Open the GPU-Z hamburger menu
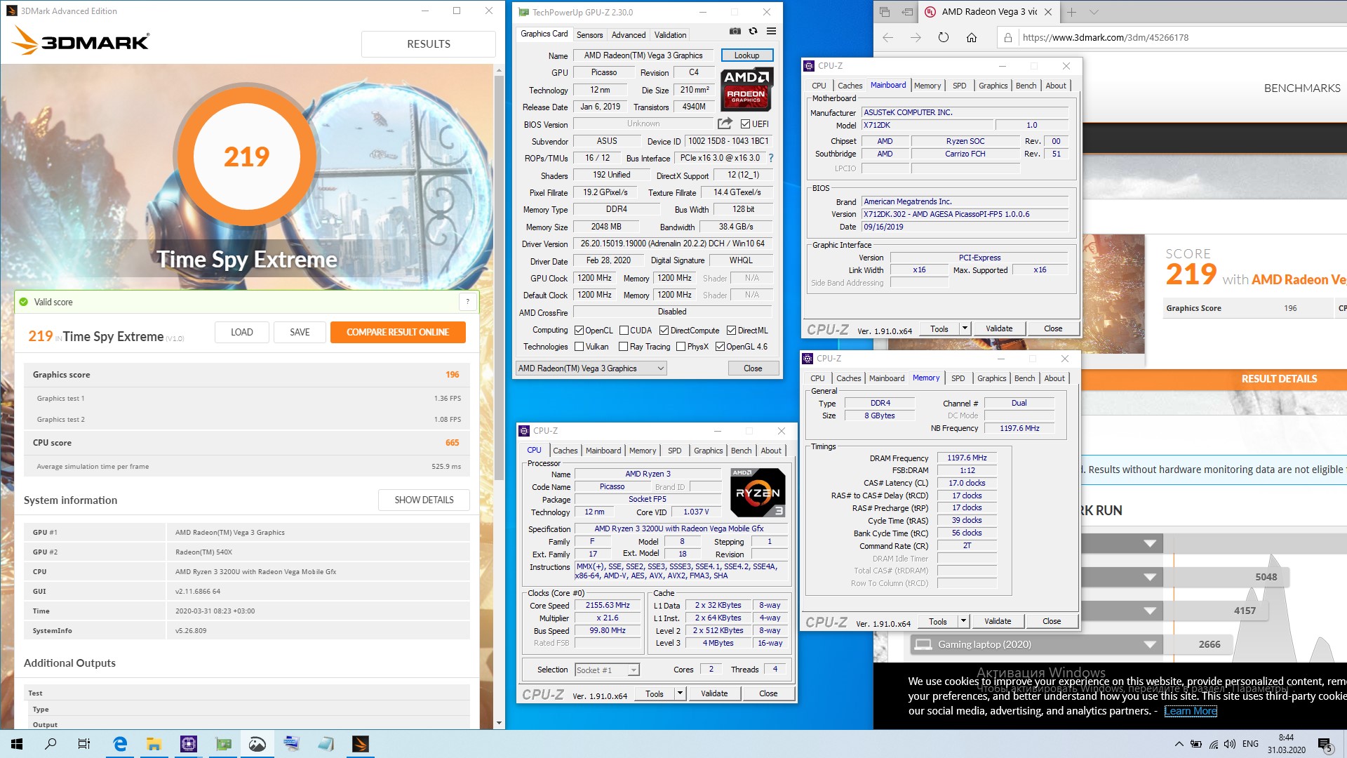This screenshot has height=758, width=1347. tap(771, 31)
